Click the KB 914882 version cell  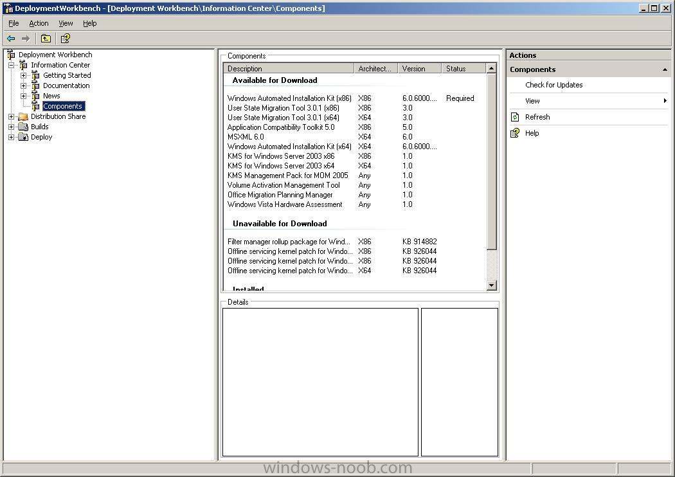(x=419, y=242)
